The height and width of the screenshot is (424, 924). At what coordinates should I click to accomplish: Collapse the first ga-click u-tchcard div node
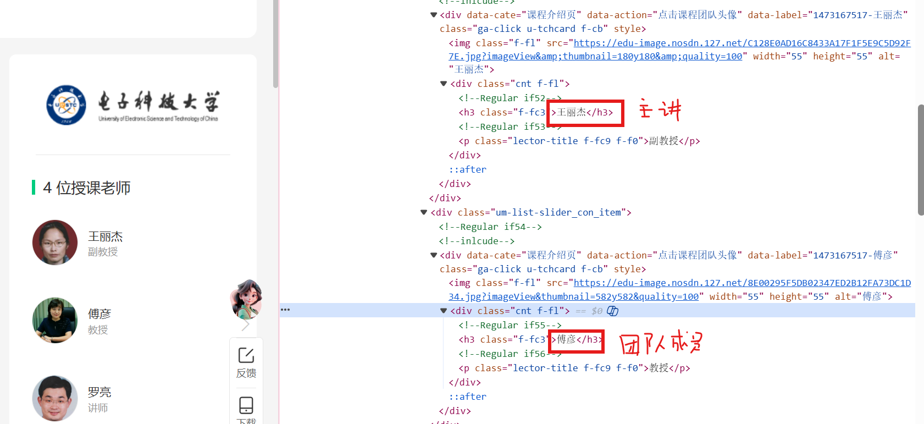(x=434, y=15)
